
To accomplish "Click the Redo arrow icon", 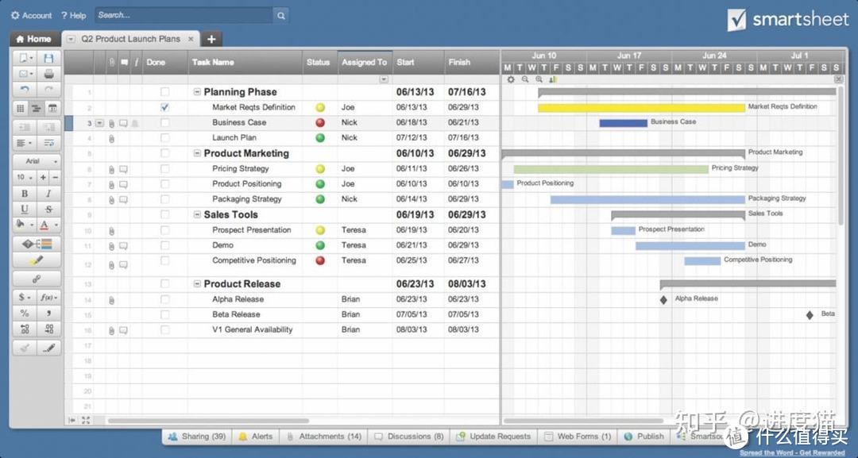I will point(48,89).
